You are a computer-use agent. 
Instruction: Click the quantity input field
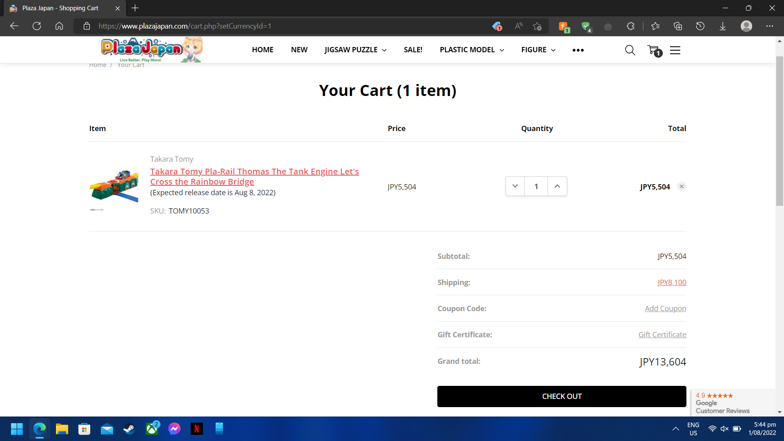point(536,186)
